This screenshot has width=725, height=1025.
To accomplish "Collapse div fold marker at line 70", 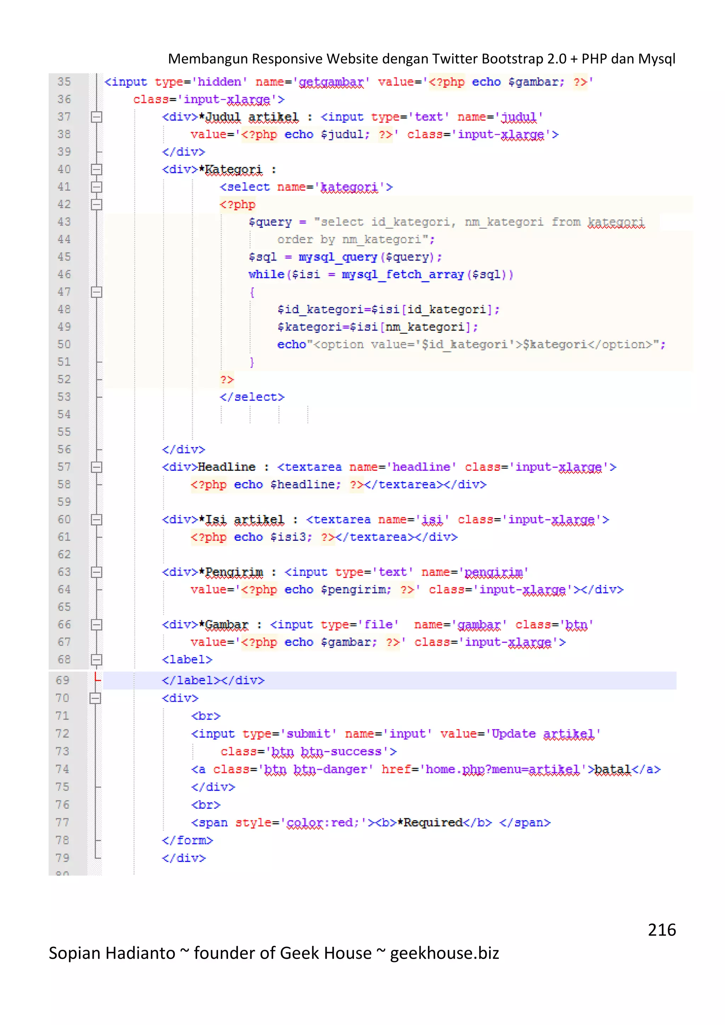I will pos(95,698).
